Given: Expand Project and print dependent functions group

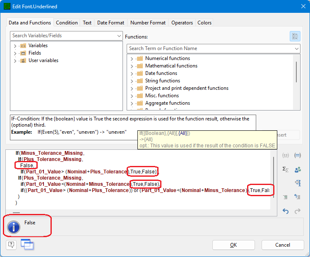Looking at the screenshot, I should tap(132, 89).
